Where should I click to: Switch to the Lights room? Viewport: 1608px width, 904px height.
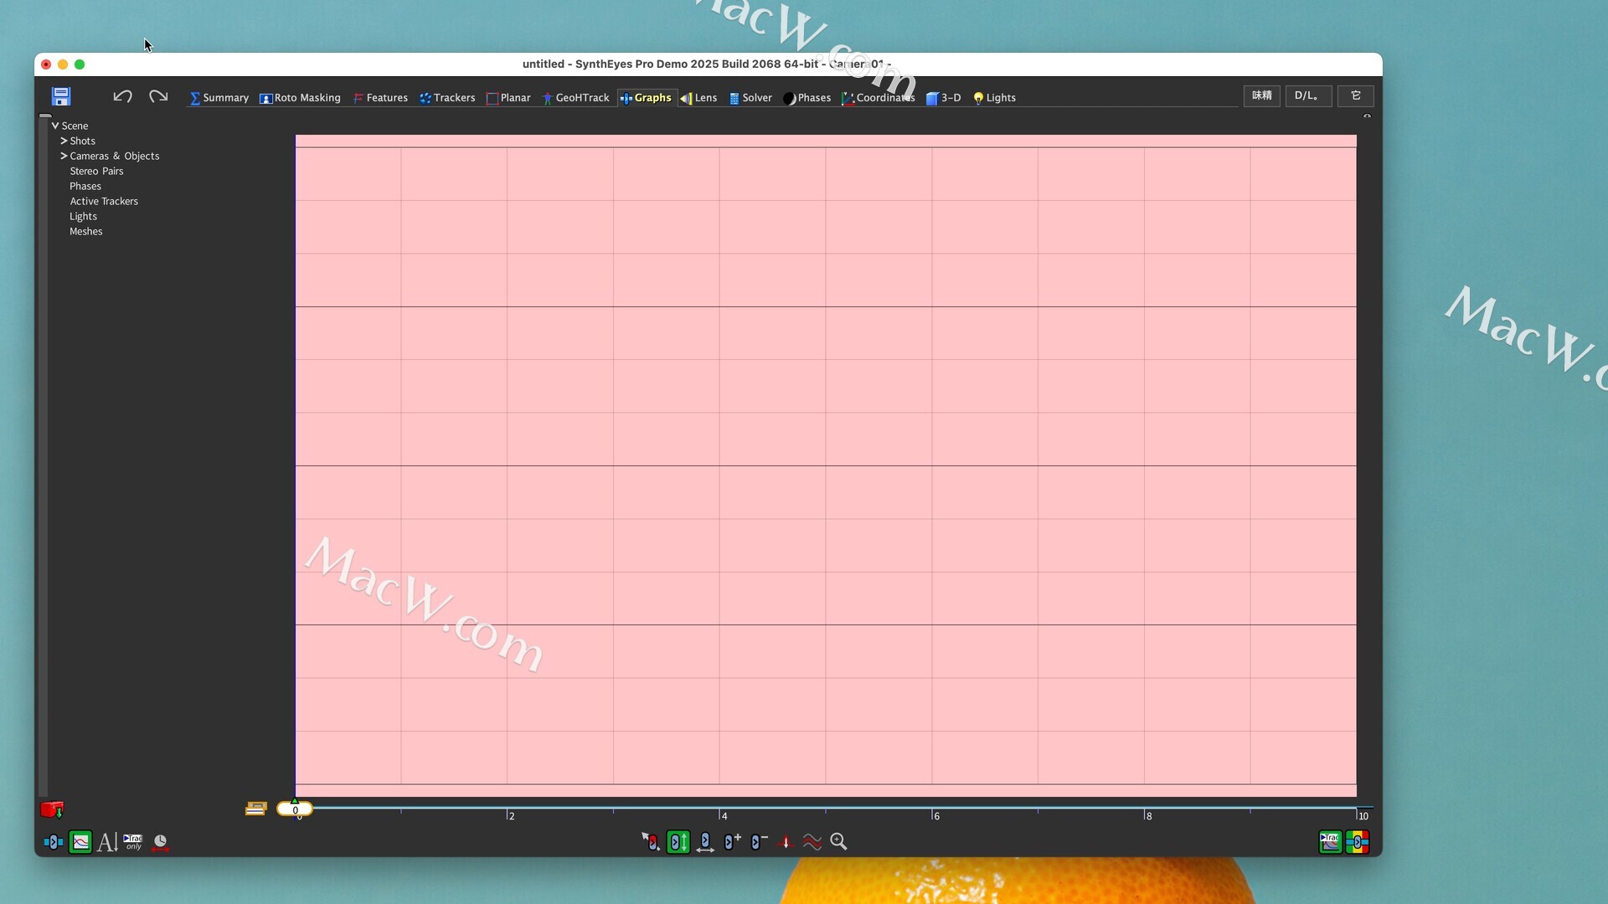[994, 98]
